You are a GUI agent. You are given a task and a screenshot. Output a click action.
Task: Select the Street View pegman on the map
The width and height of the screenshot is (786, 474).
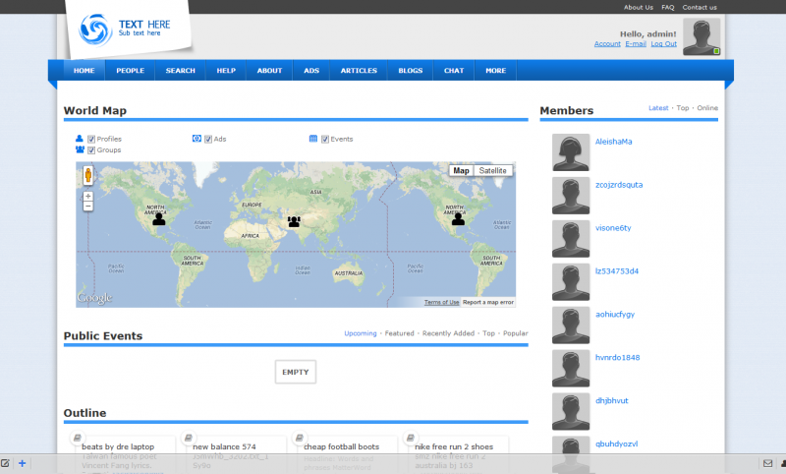[x=88, y=176]
